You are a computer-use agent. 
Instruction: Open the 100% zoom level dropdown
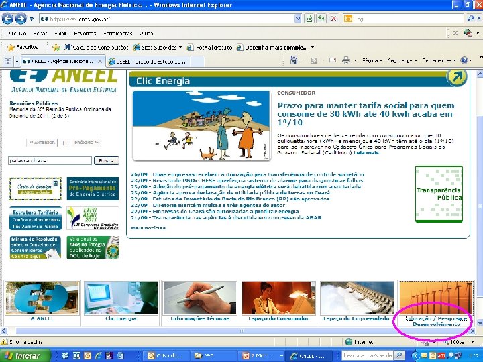click(472, 342)
